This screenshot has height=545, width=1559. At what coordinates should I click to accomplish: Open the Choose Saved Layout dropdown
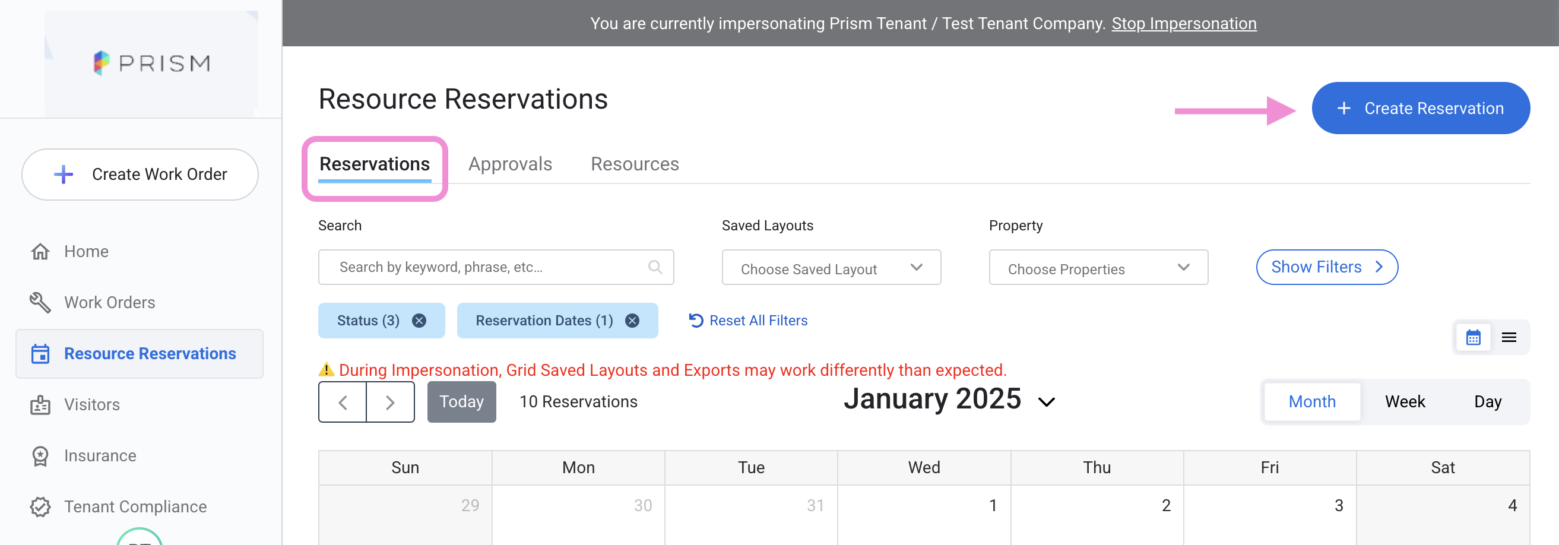coord(831,268)
